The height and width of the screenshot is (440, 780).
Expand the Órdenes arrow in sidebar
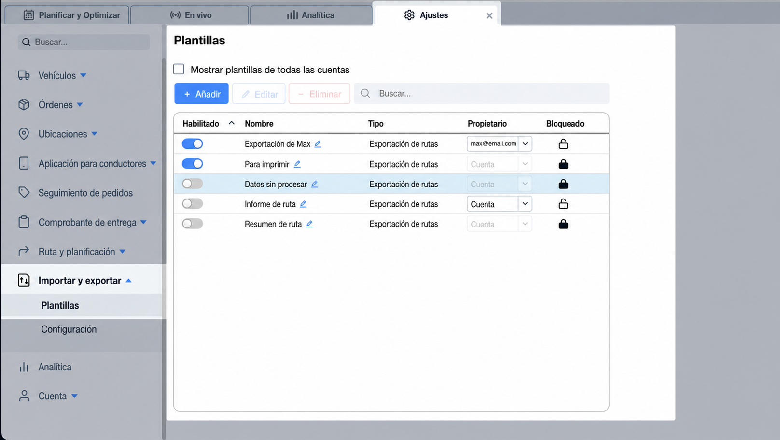[x=80, y=105]
